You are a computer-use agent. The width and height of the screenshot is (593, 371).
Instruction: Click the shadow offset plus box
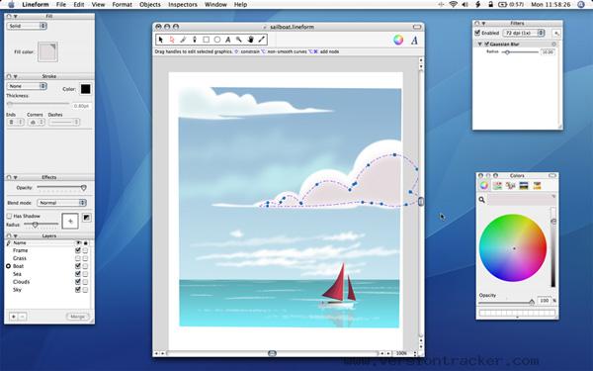[x=70, y=221]
